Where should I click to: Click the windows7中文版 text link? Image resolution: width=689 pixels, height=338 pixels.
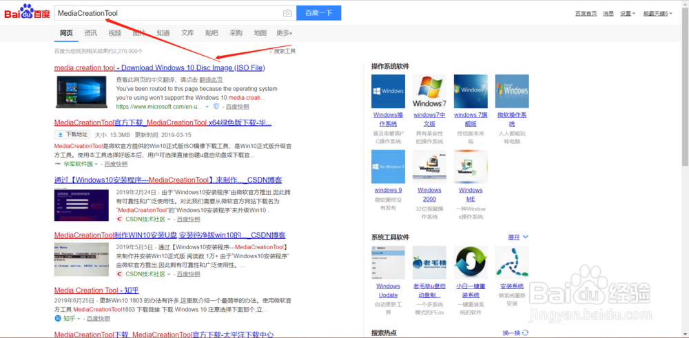[x=429, y=119]
